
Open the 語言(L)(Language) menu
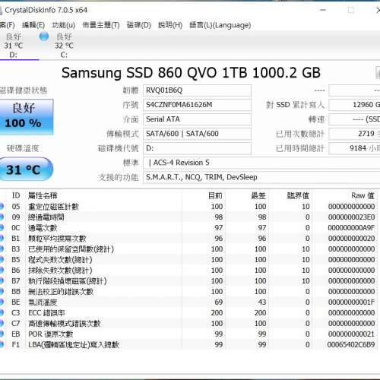point(220,25)
